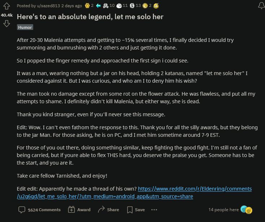
Task: Click the notification bell icon
Action: click(x=261, y=6)
